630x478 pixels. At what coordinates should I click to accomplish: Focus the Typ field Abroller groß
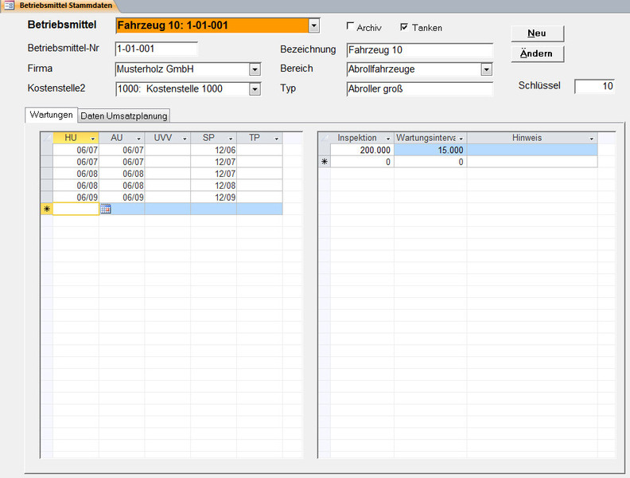pos(419,89)
